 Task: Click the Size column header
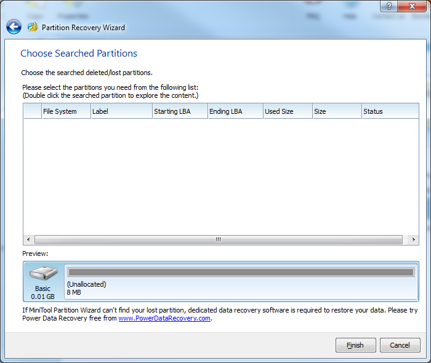point(337,111)
